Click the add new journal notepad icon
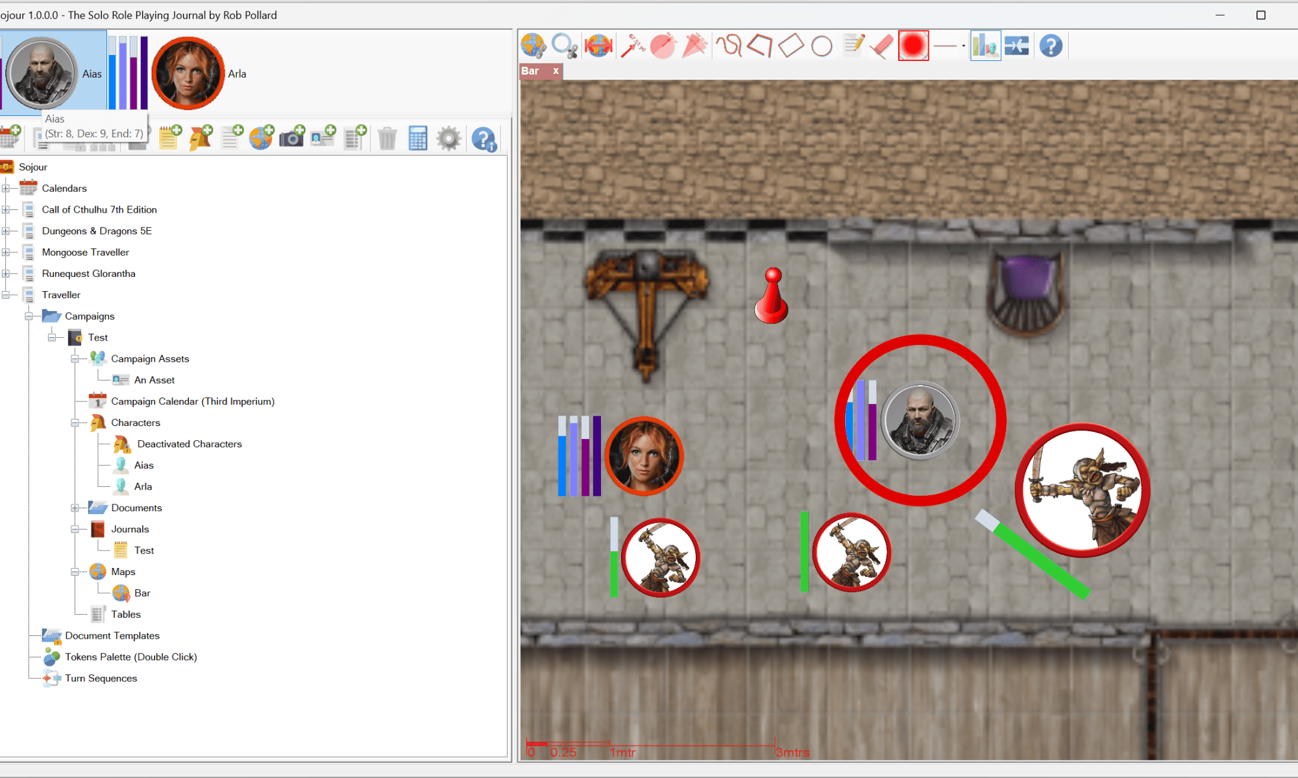Viewport: 1298px width, 778px height. 169,138
